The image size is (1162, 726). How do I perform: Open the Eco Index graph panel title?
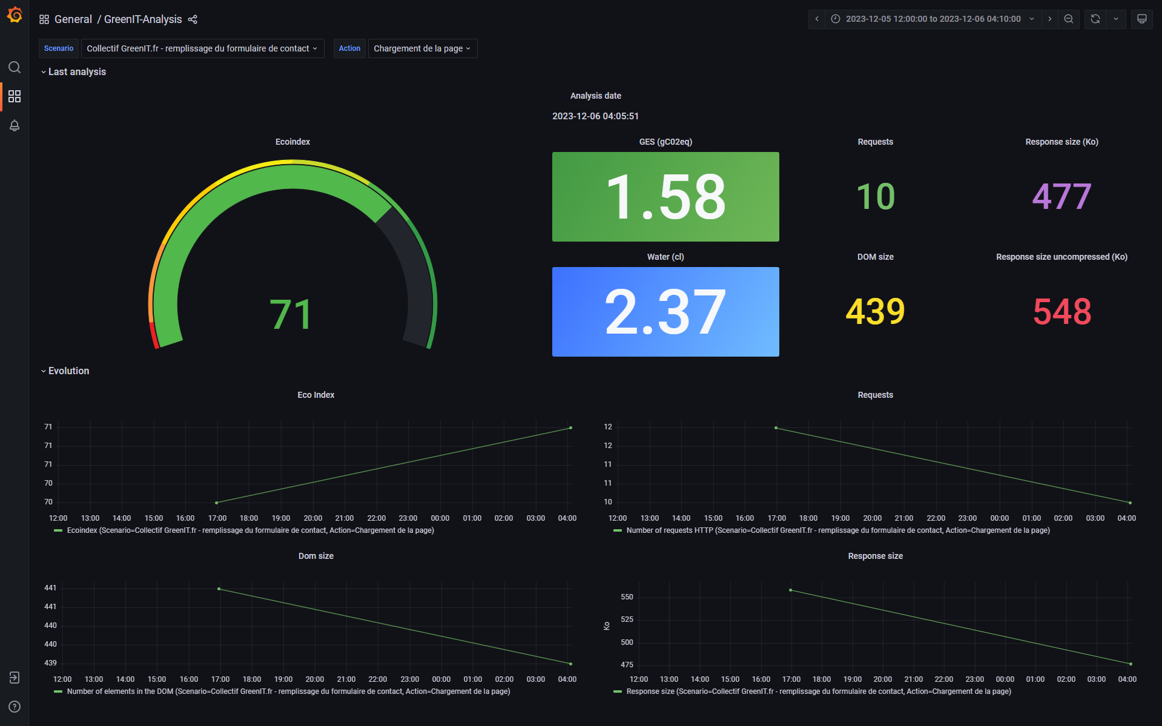pyautogui.click(x=315, y=395)
